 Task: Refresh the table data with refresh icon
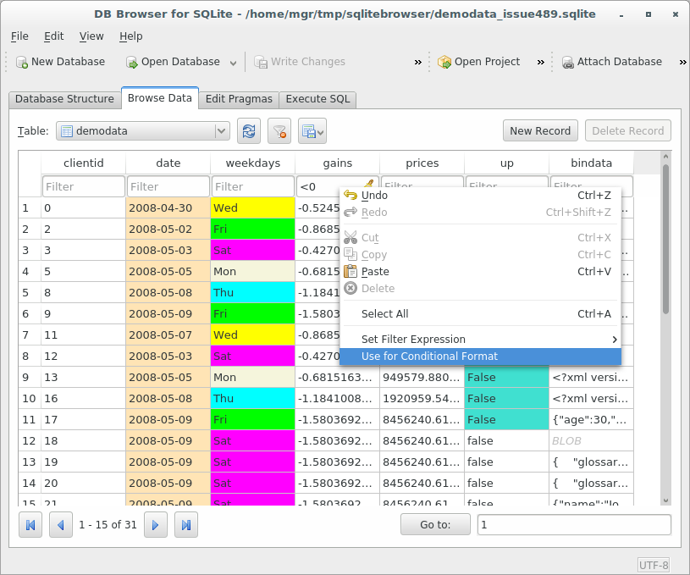[249, 131]
